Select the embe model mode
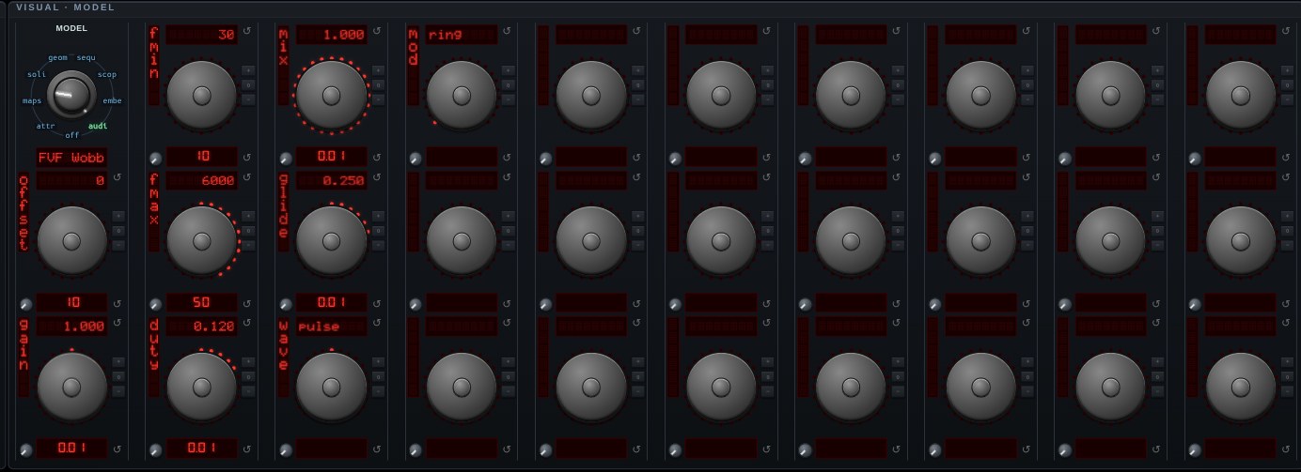Viewport: 1301px width, 472px height. click(112, 99)
